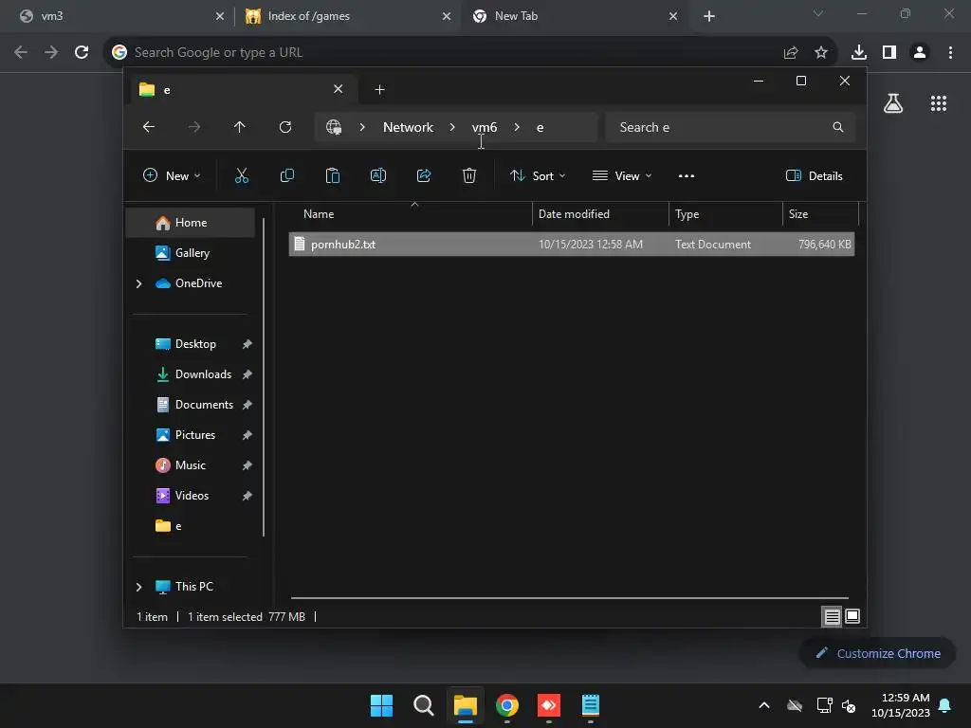Open a new Chrome tab with plus button

pyautogui.click(x=709, y=16)
